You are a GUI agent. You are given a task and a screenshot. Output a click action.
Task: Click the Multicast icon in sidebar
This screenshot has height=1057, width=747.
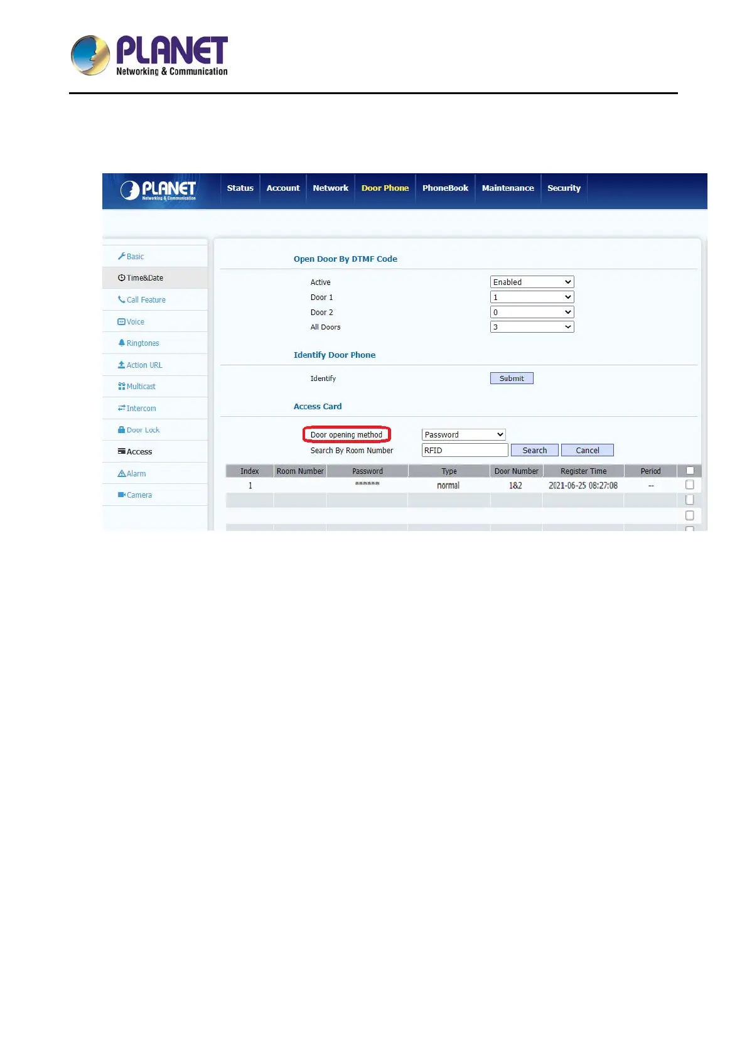pos(122,386)
